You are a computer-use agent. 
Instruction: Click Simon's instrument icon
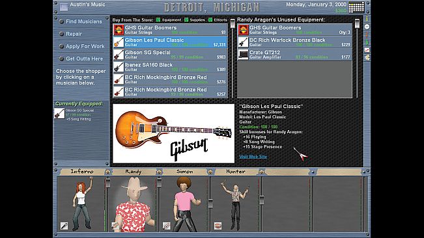167,226
